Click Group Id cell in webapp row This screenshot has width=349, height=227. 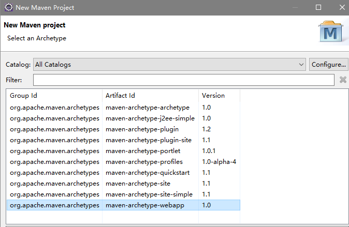pos(54,205)
